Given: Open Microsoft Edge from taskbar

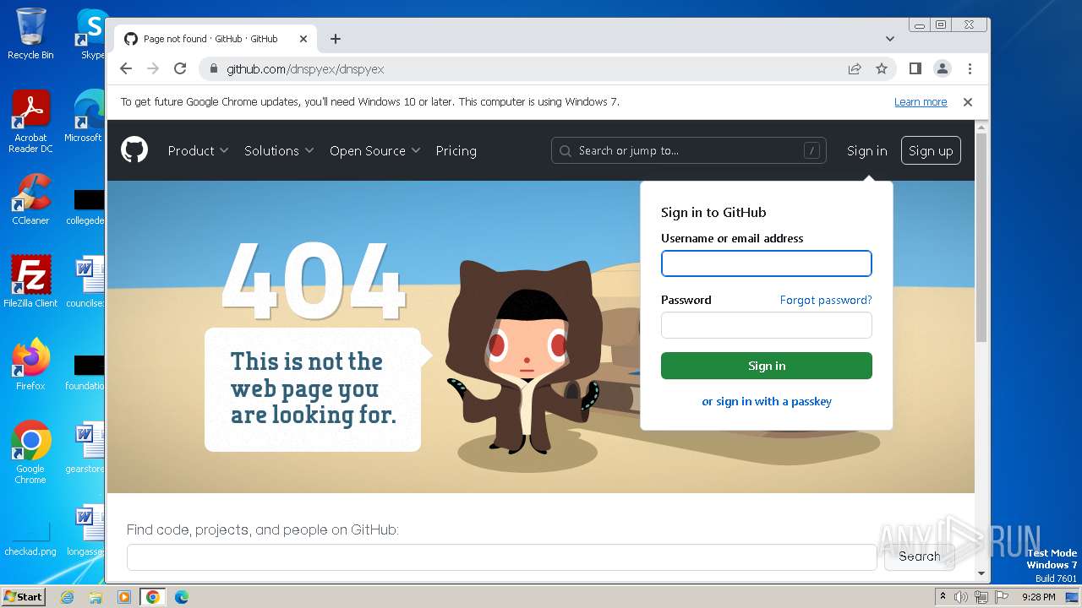Looking at the screenshot, I should 181,597.
